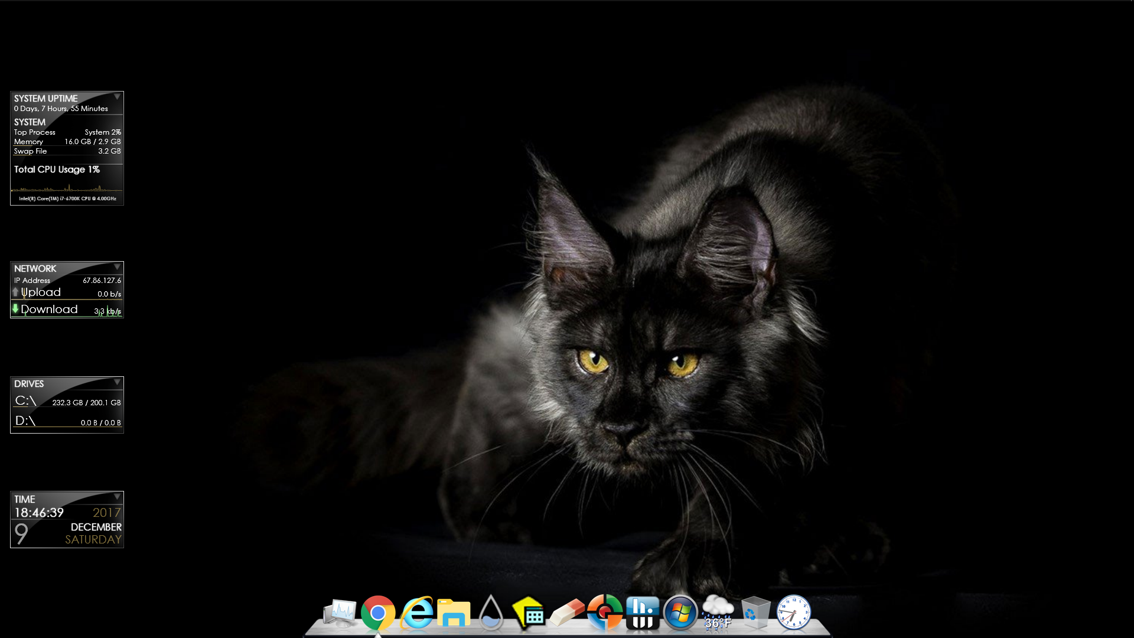This screenshot has width=1134, height=638.
Task: Click the Windows Start orb icon
Action: click(680, 613)
